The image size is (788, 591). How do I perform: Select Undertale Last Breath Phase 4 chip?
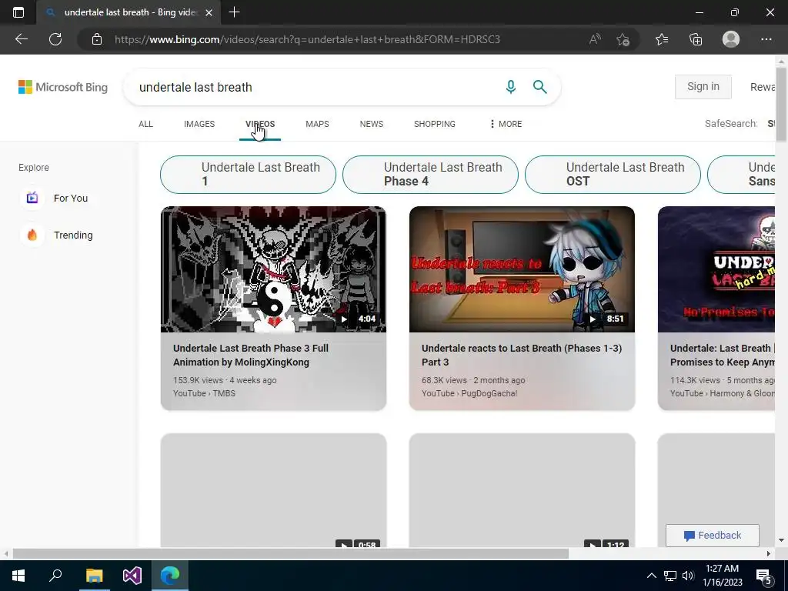430,175
